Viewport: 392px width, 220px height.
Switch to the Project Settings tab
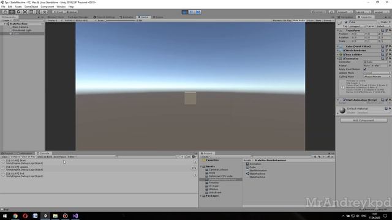coord(104,17)
